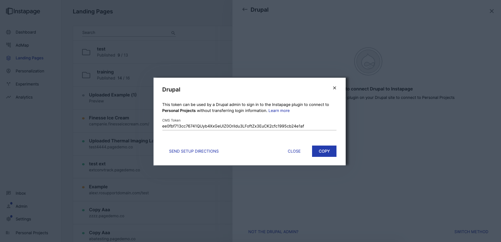Click the training folder icon
This screenshot has width=501, height=242.
(x=86, y=75)
